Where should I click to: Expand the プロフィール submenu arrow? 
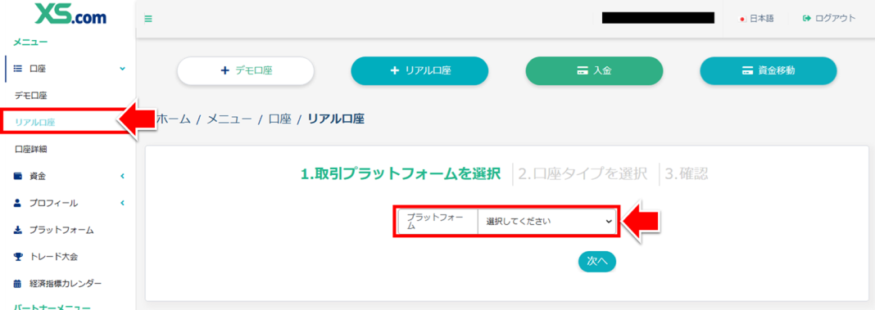point(122,203)
